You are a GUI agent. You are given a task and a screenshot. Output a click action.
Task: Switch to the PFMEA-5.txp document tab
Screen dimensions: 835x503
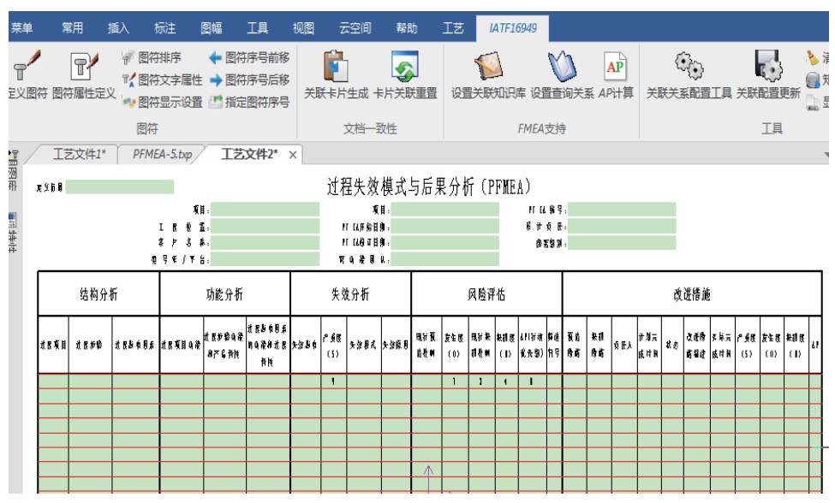162,155
